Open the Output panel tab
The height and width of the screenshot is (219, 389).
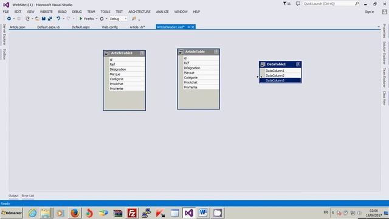(x=13, y=196)
